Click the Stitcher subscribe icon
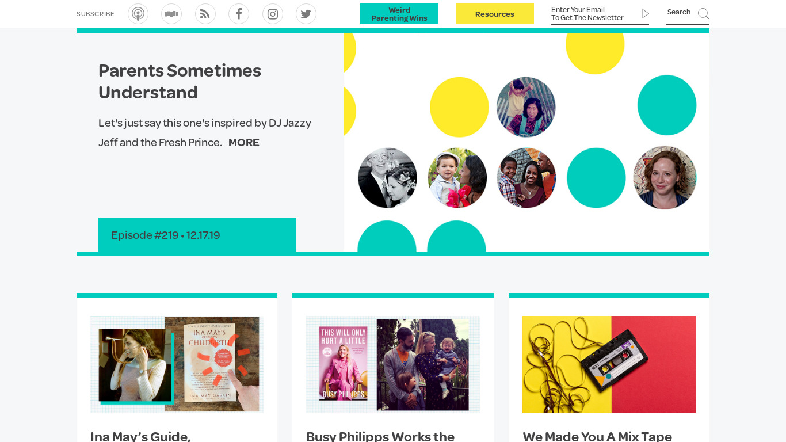 click(x=171, y=14)
